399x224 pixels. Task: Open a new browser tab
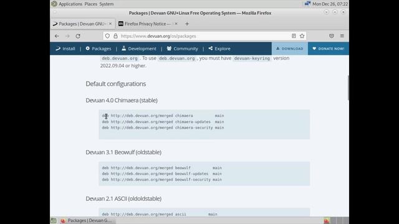pos(187,24)
